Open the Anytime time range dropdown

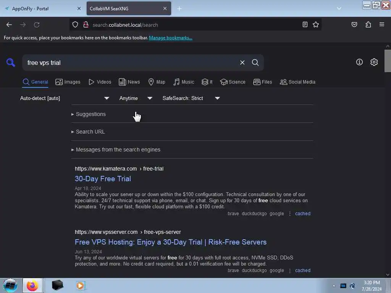136,98
